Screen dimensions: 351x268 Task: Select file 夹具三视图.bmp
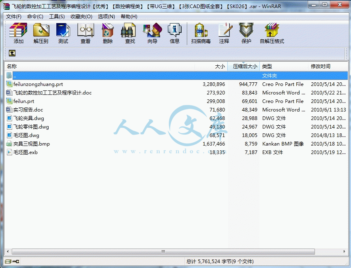tap(31, 144)
